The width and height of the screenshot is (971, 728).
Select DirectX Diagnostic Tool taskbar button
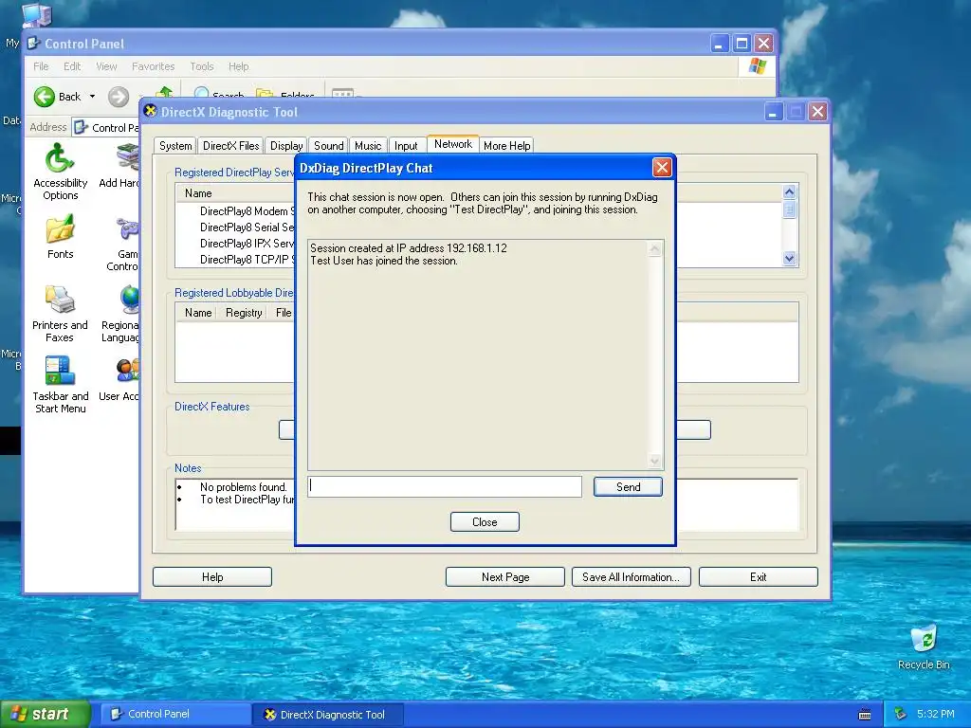click(328, 715)
